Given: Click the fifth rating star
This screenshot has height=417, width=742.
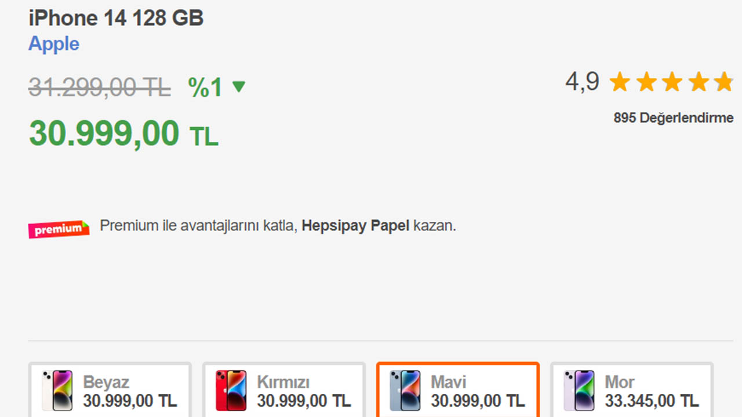Looking at the screenshot, I should (723, 82).
